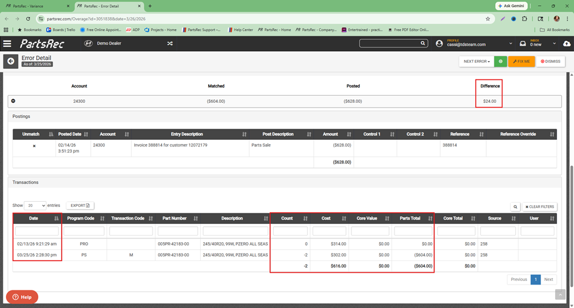Viewport: 574px width, 308px height.
Task: Filter by Description input field
Action: pos(235,231)
